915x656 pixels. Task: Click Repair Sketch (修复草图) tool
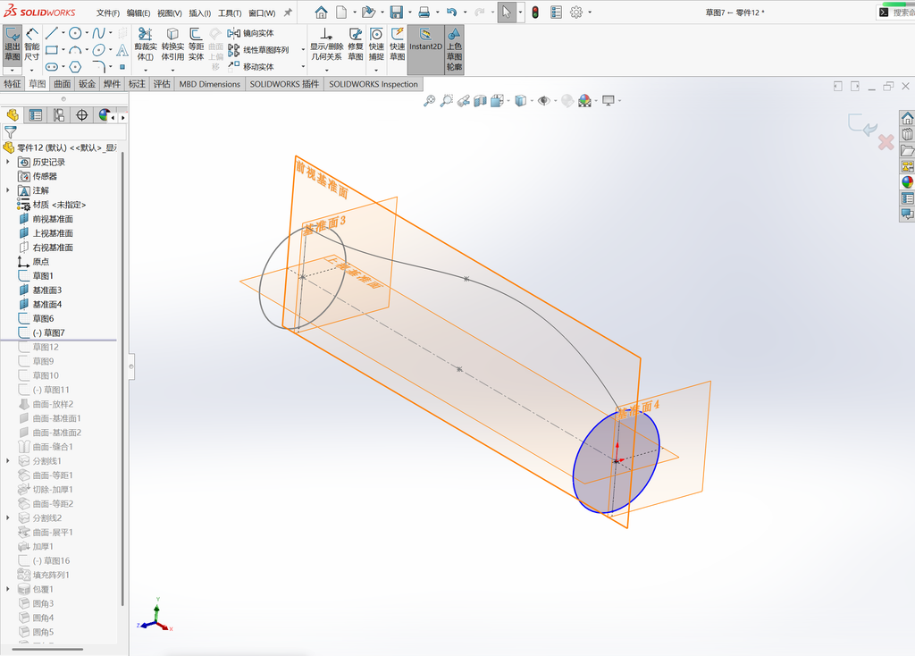pos(356,45)
